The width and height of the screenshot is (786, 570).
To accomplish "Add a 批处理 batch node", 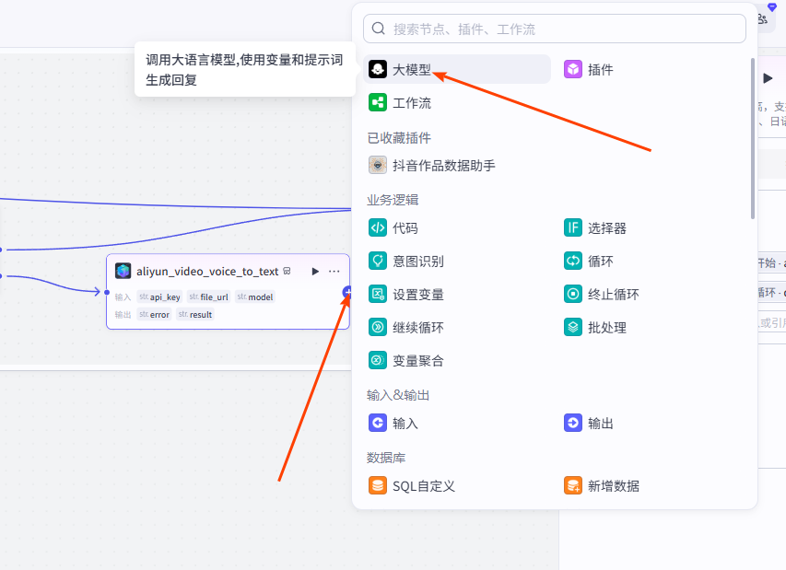I will tap(595, 328).
